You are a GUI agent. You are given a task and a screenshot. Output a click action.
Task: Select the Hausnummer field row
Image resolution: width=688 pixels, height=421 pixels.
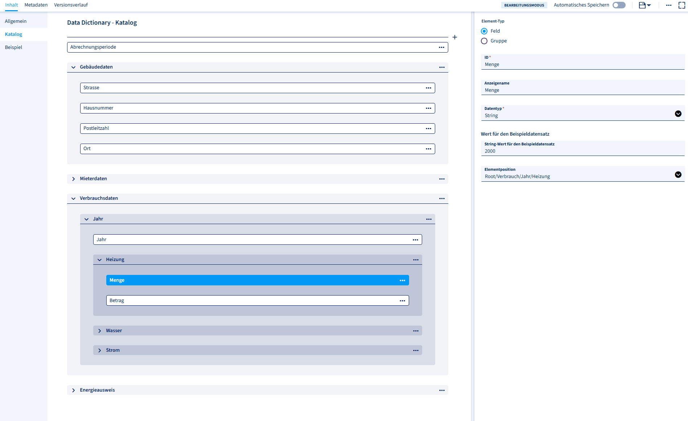point(258,108)
